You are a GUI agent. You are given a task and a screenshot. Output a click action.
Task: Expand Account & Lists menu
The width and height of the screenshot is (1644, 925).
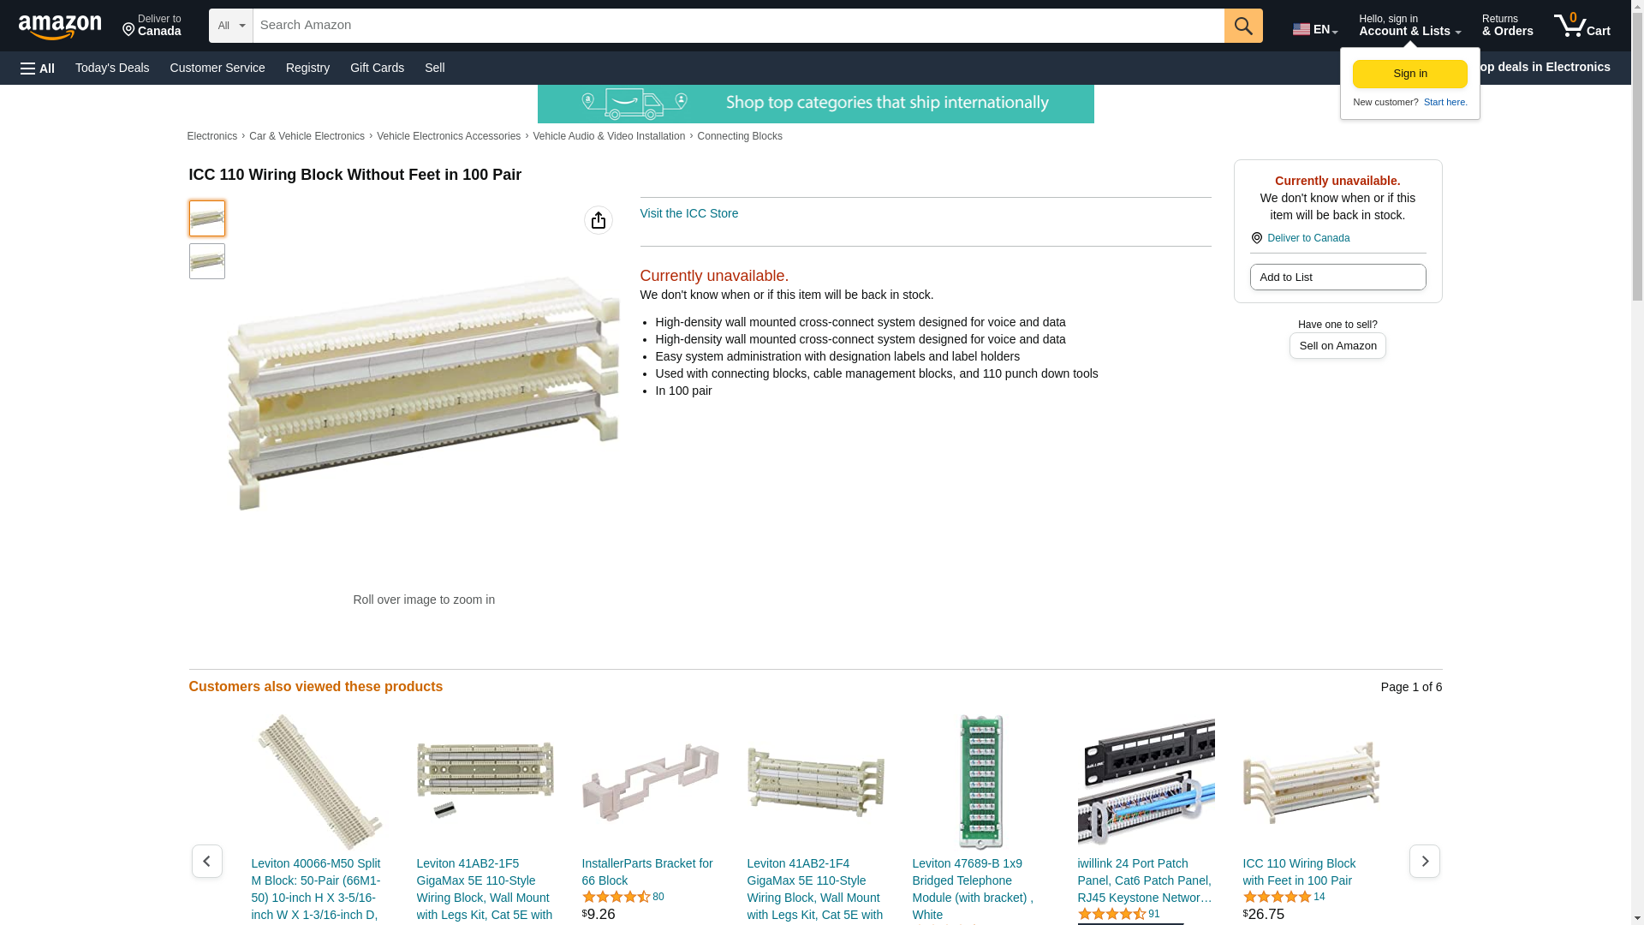1409,25
